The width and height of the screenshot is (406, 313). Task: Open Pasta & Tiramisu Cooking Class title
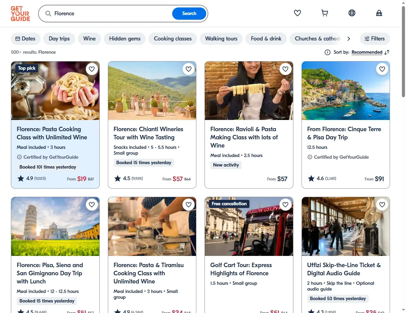point(148,273)
